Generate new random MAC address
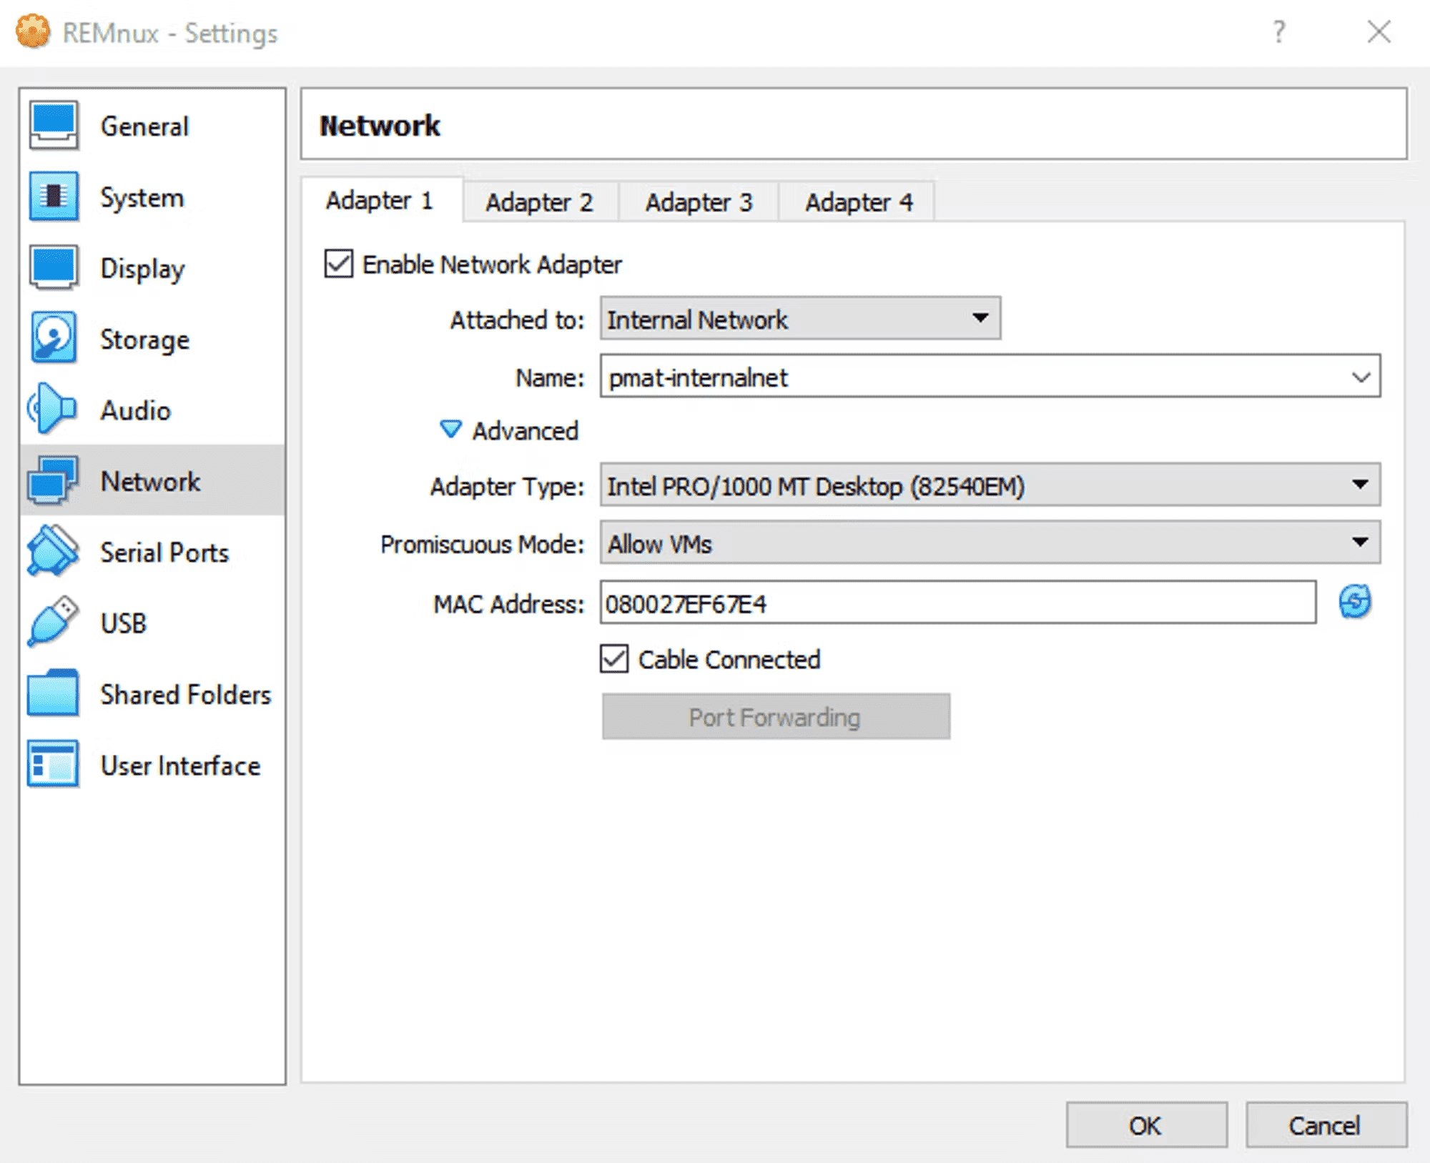Image resolution: width=1430 pixels, height=1163 pixels. tap(1354, 602)
